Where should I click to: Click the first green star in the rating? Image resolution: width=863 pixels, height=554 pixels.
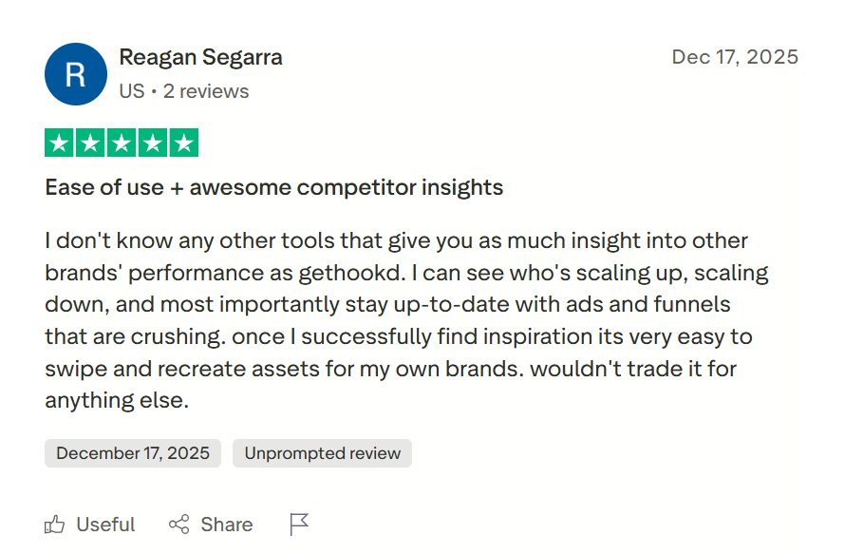60,143
